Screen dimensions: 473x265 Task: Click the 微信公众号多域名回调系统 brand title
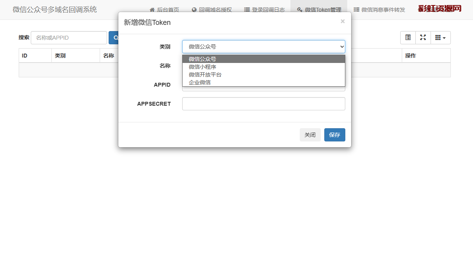pos(55,10)
